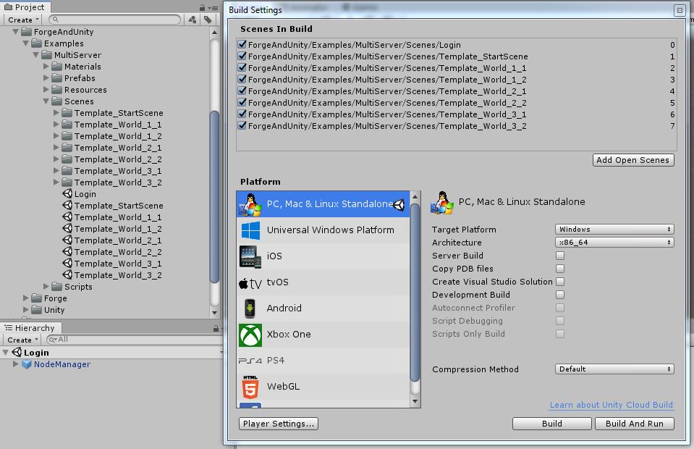Uncheck the Template_World_1_1 scene in build
This screenshot has height=449, width=694.
pyautogui.click(x=242, y=68)
